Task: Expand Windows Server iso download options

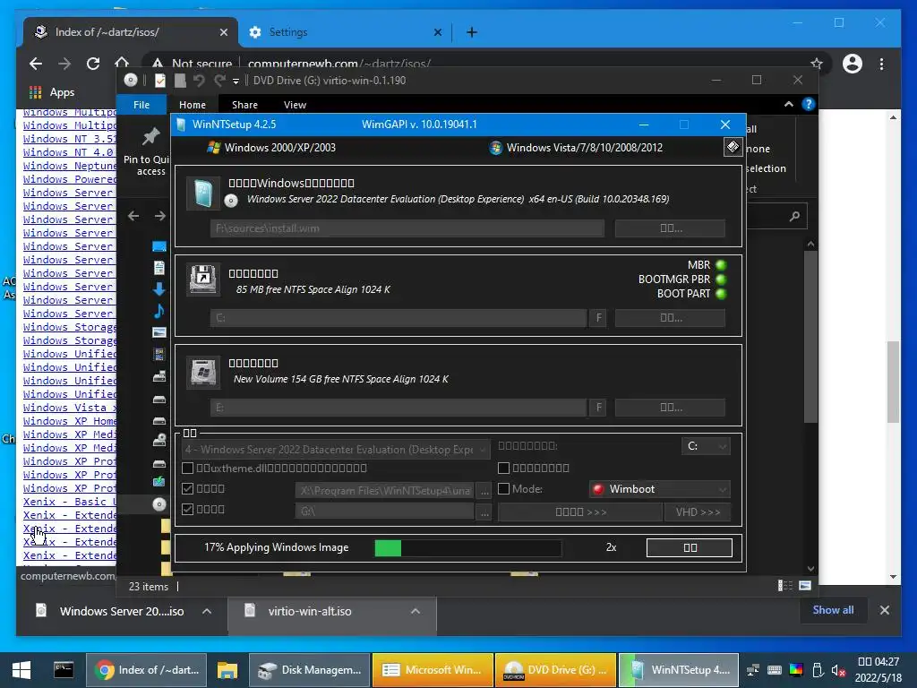Action: (207, 611)
